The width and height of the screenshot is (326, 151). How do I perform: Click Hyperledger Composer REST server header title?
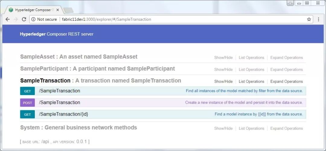(56, 34)
